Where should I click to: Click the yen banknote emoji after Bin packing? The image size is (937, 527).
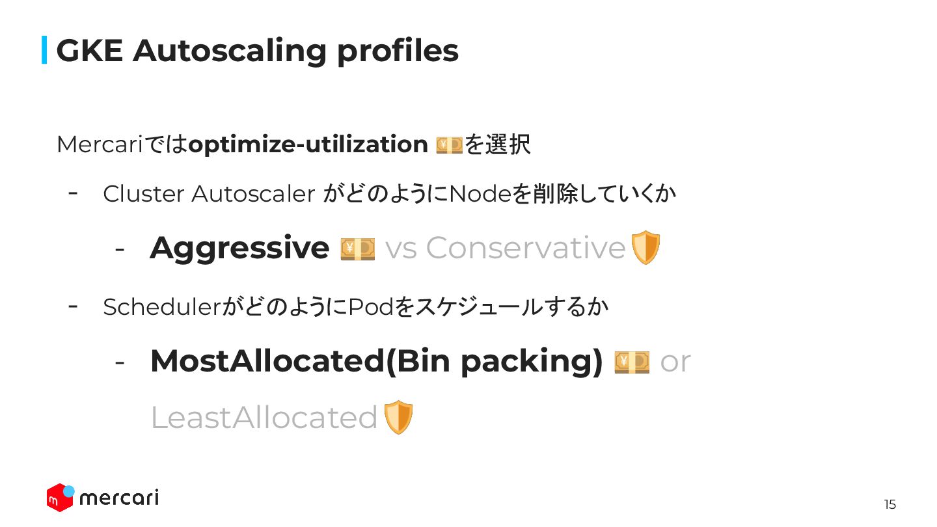point(632,362)
